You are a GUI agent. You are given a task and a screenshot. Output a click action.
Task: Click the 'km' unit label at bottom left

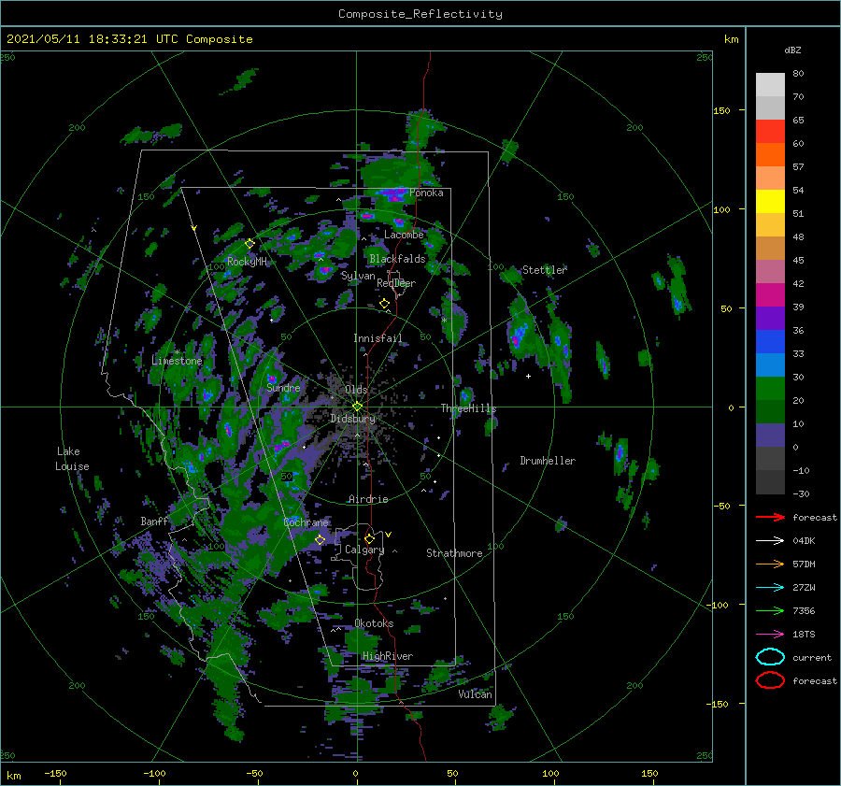click(x=14, y=776)
